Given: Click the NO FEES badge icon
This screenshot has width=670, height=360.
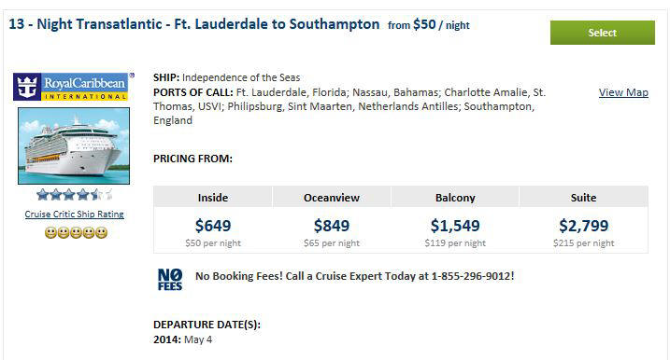Looking at the screenshot, I should (x=170, y=280).
